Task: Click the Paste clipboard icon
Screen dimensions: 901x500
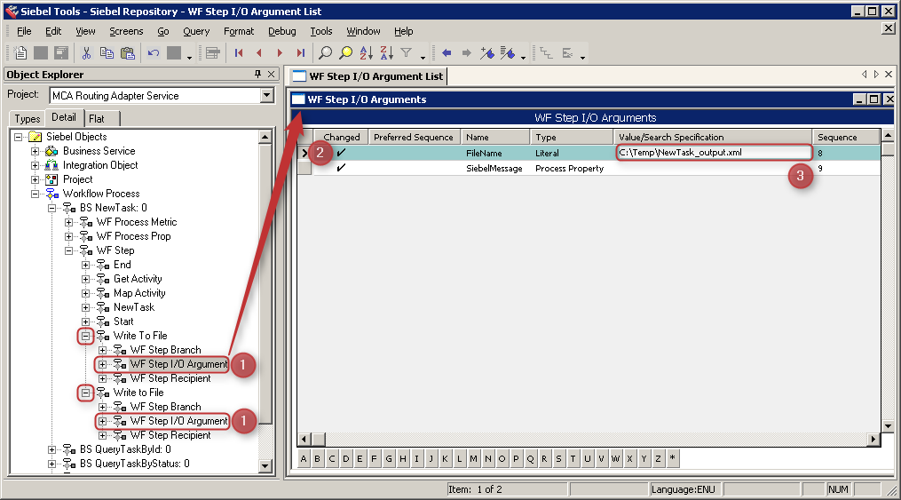Action: point(128,53)
